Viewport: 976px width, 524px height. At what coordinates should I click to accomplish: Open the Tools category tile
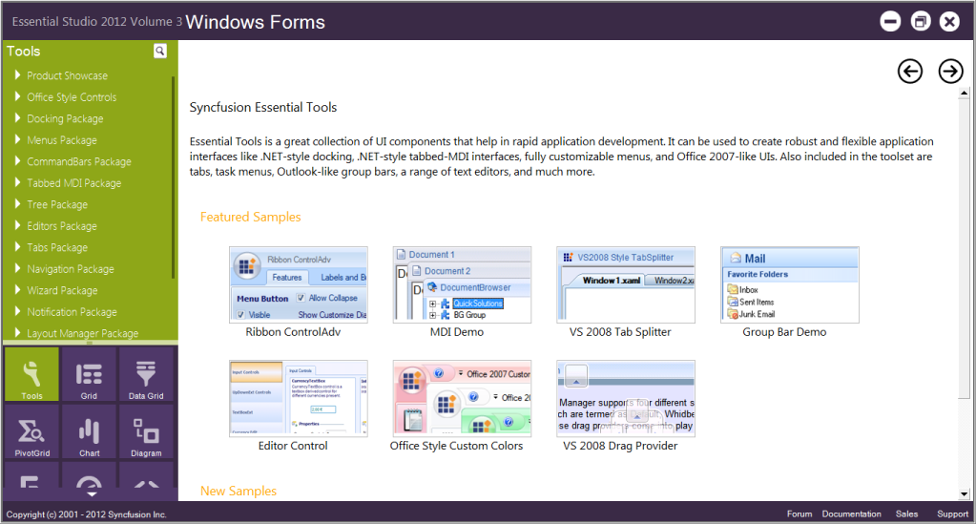pyautogui.click(x=31, y=374)
